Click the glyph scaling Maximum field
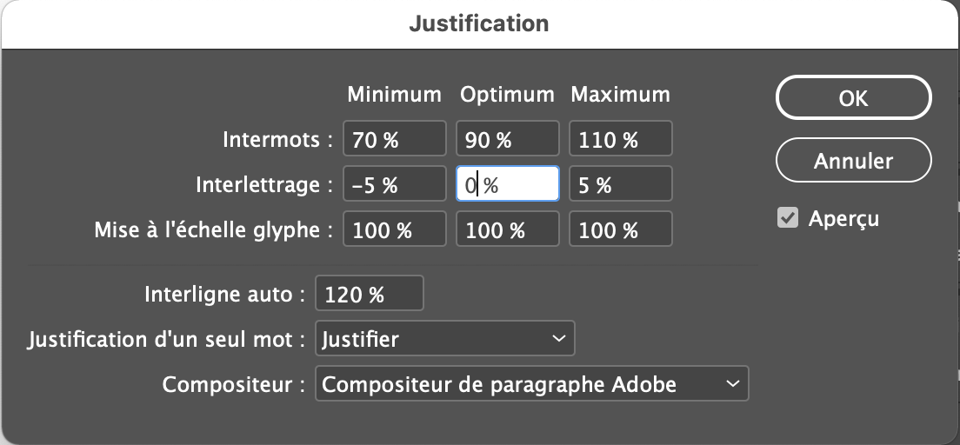Viewport: 960px width, 445px height. coord(621,231)
